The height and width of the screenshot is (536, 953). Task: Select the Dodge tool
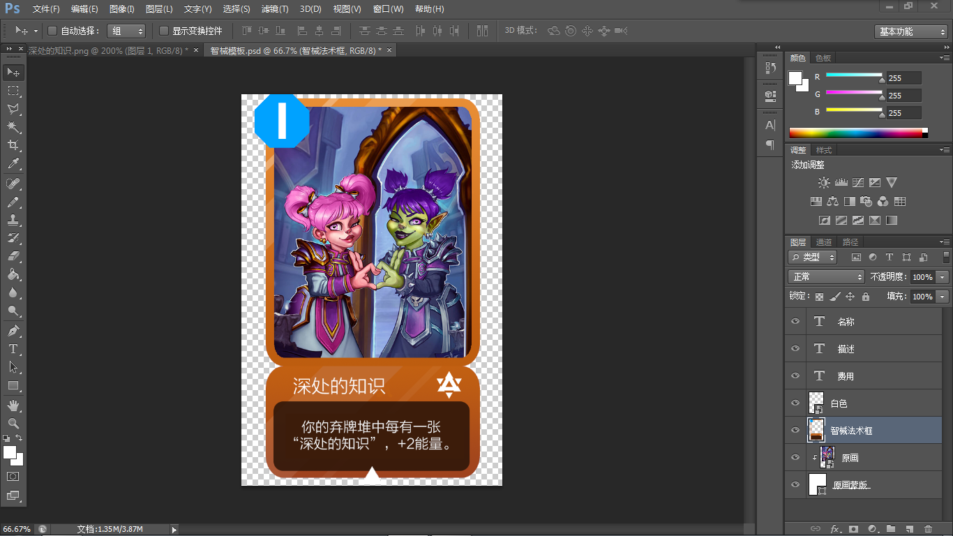coord(13,311)
